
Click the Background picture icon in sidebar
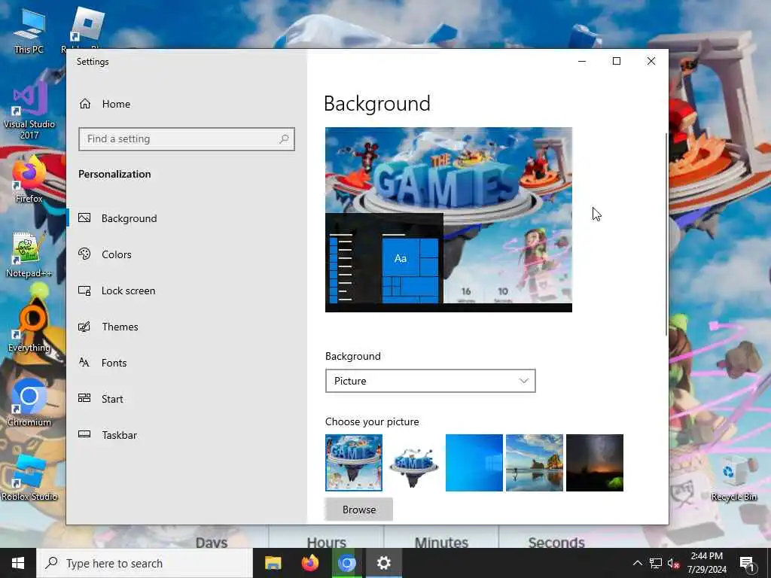84,218
